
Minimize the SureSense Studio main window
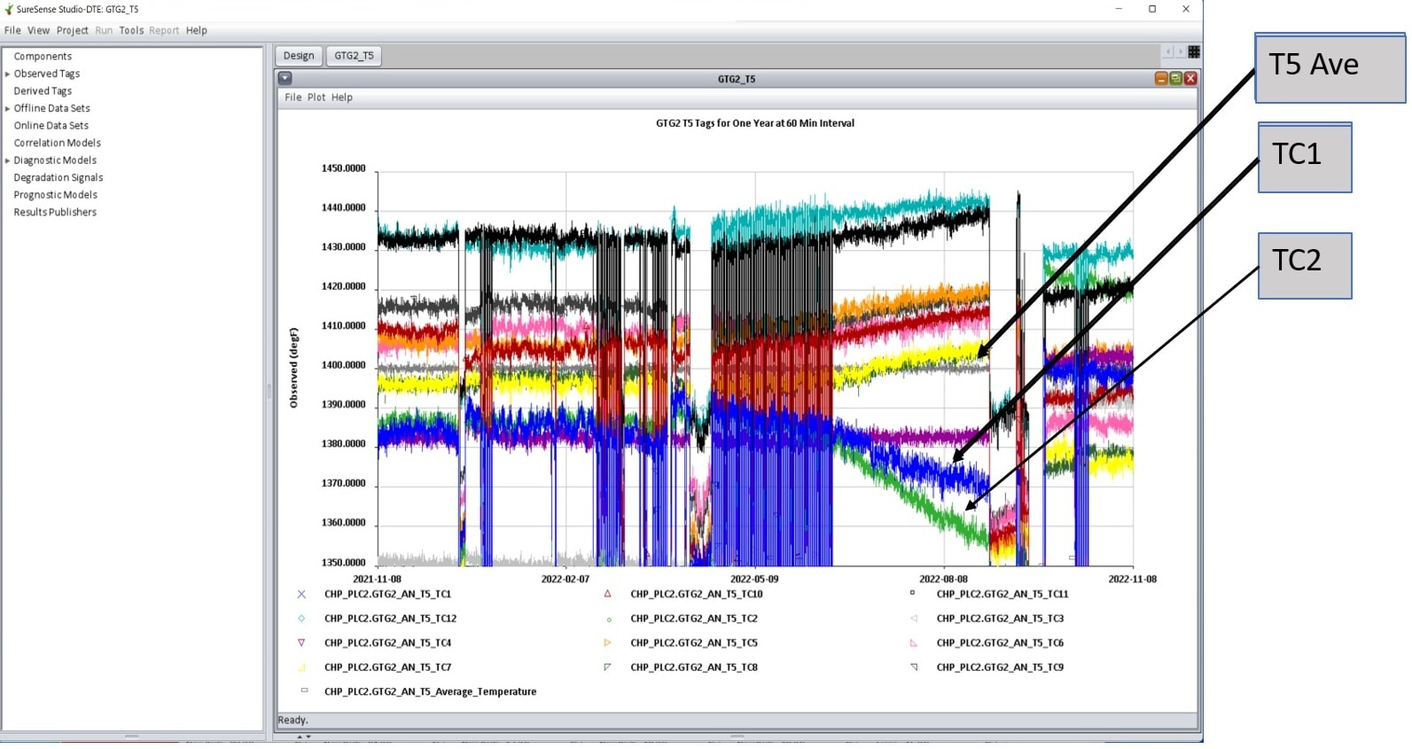point(1119,9)
